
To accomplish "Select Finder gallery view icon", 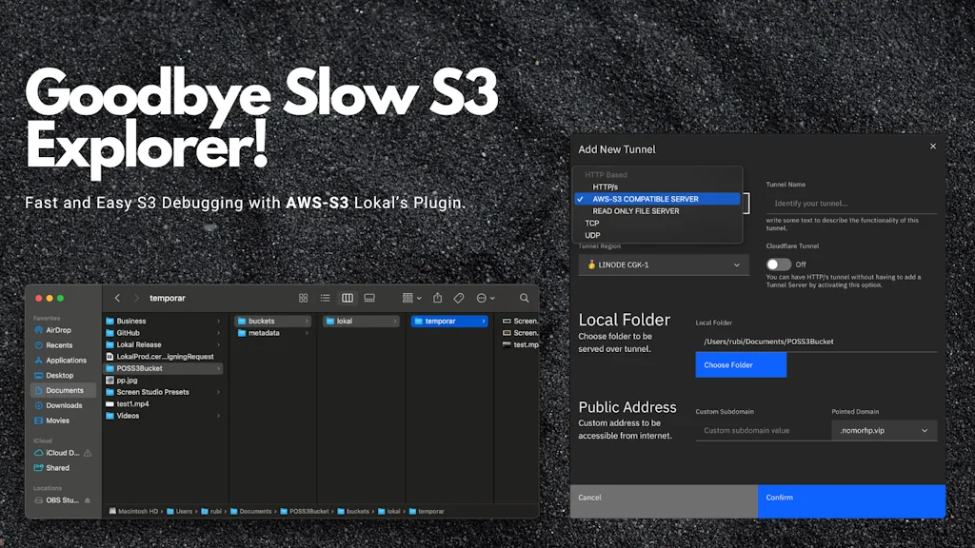I will pos(369,298).
